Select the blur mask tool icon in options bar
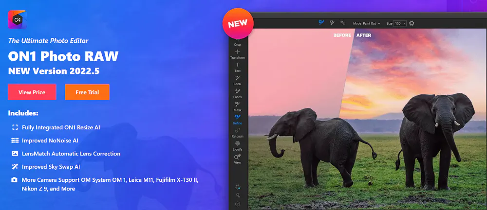 tap(343, 23)
